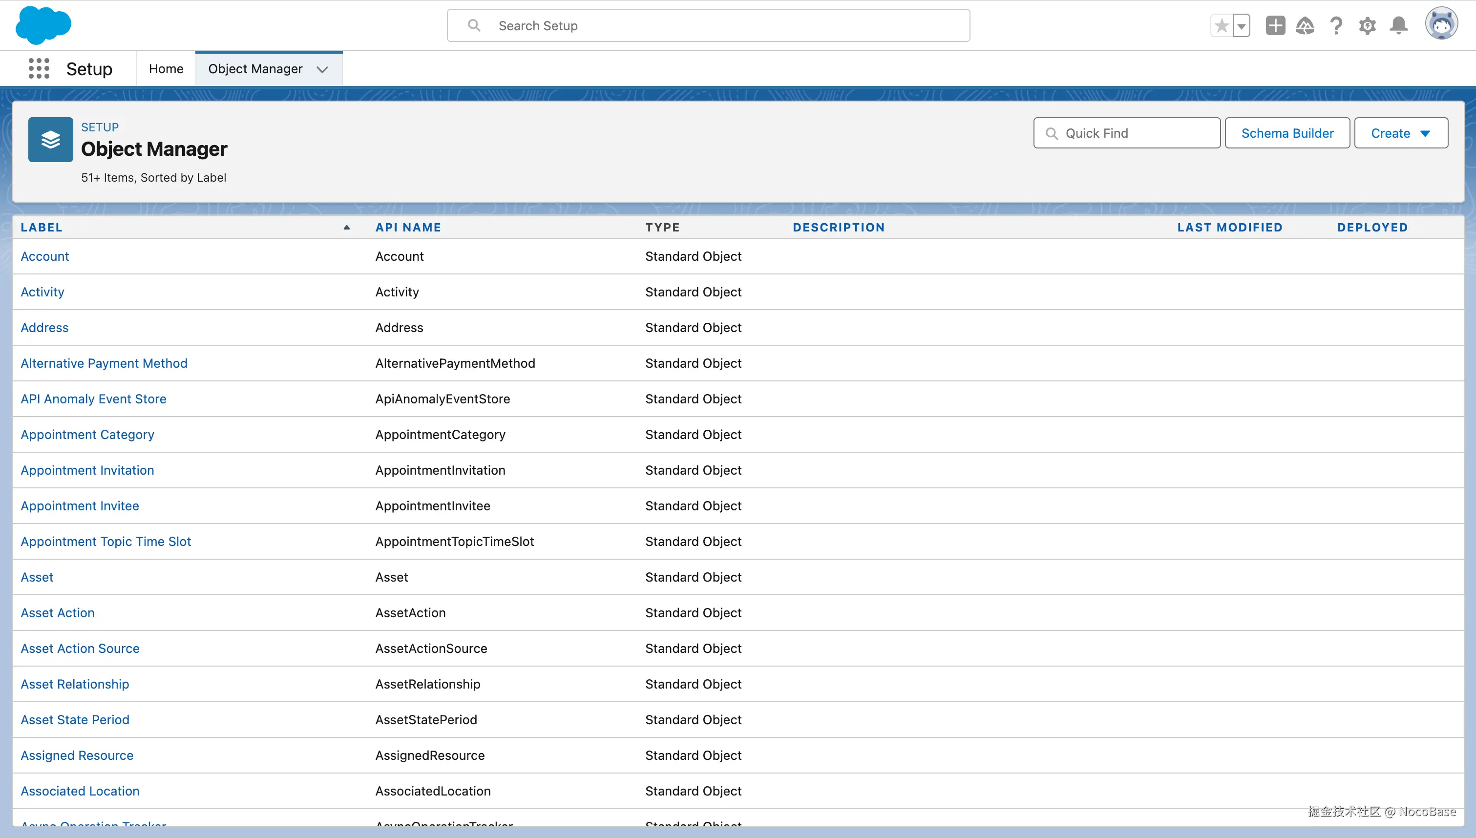Switch to the Home tab
The height and width of the screenshot is (838, 1476).
point(166,68)
